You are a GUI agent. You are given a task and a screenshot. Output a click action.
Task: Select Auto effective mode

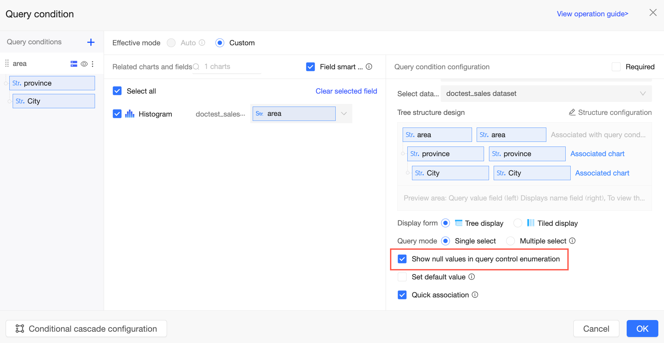(x=171, y=43)
